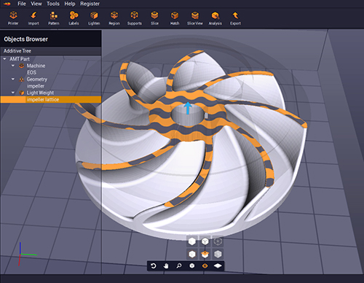This screenshot has height=283, width=364.
Task: Collapse the AMT Part tree node
Action: click(x=4, y=59)
